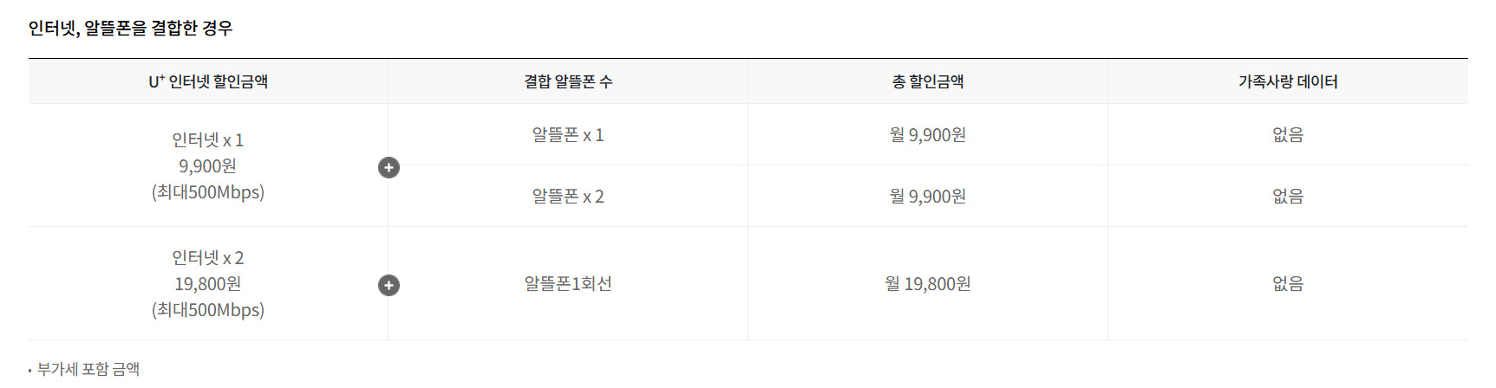The image size is (1496, 388).
Task: Click 없음 in the 알뜰폰1회선 row
Action: point(1288,284)
